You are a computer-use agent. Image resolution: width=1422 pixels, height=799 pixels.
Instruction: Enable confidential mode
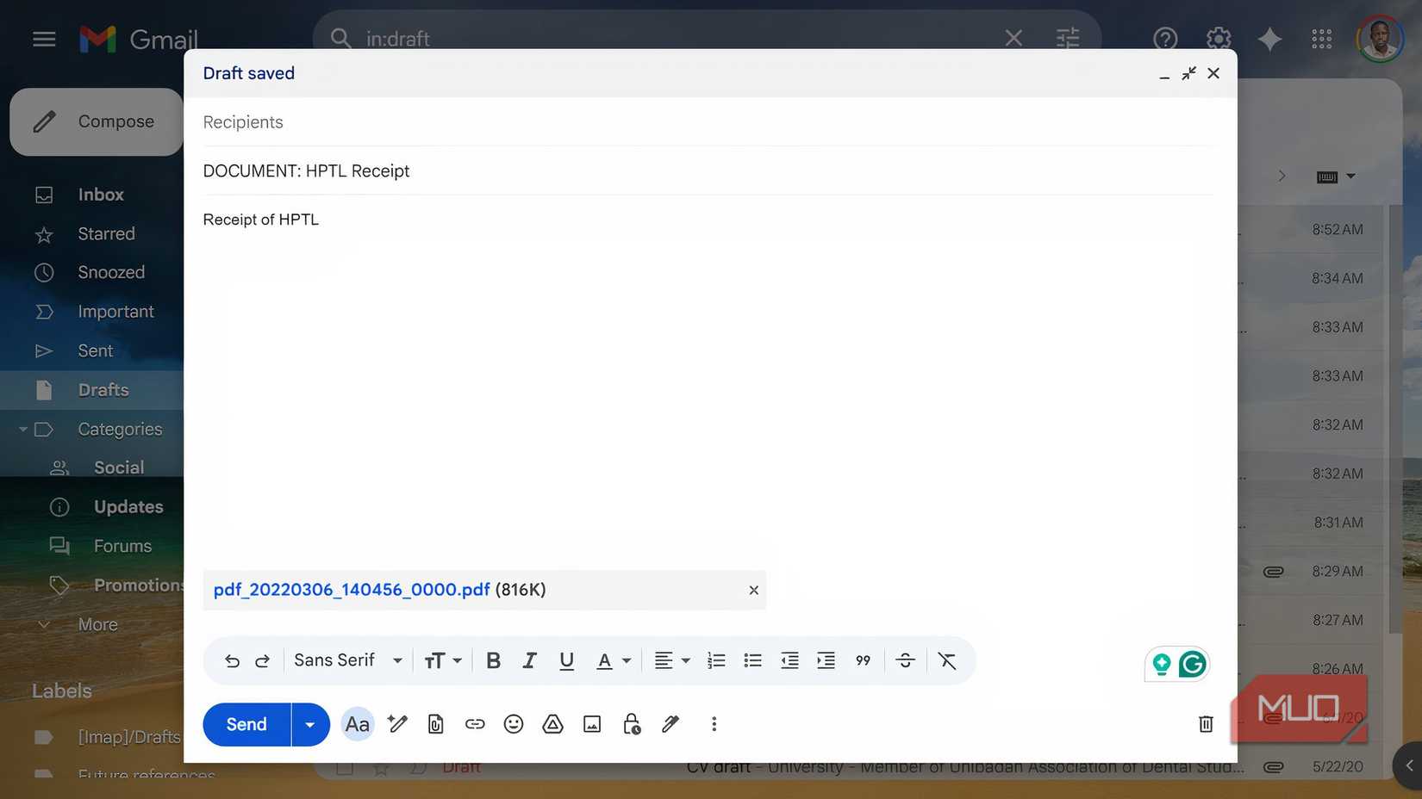pyautogui.click(x=631, y=724)
